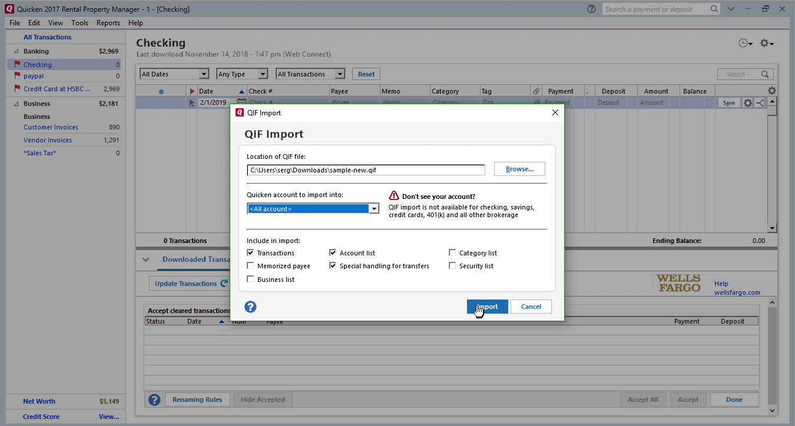Viewport: 795px width, 426px height.
Task: Click the Done button
Action: 734,400
